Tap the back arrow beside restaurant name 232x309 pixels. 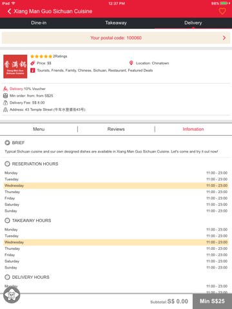[x=9, y=11]
